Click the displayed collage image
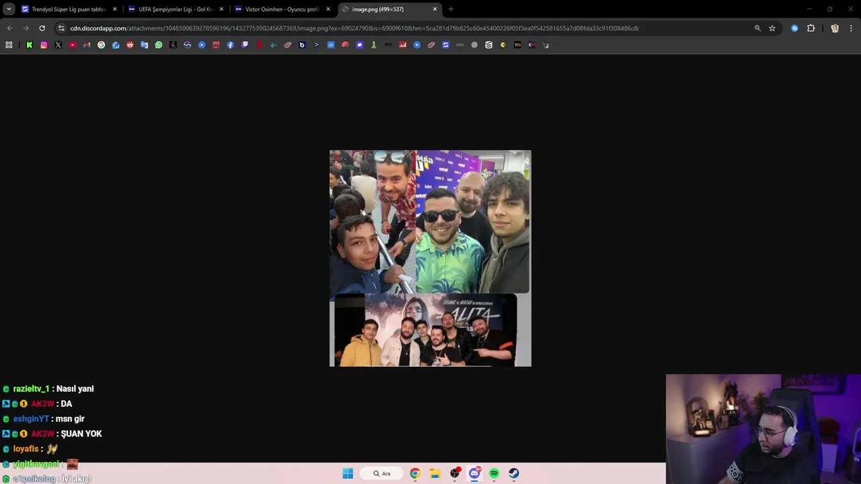 (430, 258)
